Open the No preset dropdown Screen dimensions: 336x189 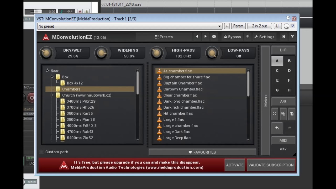tap(130, 26)
